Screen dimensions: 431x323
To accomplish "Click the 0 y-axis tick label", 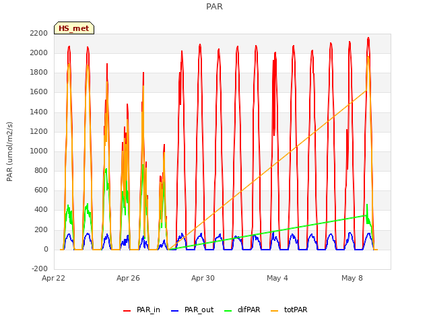I will pos(46,250).
